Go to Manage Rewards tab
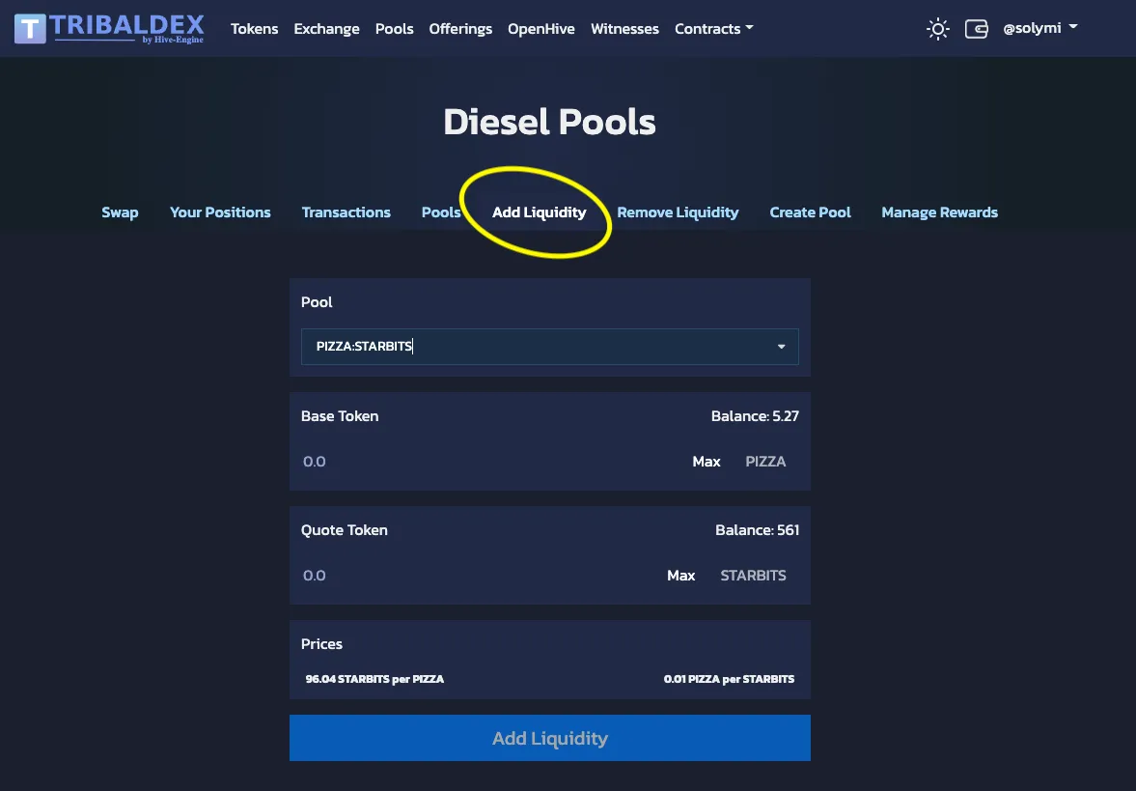This screenshot has height=791, width=1136. pos(940,212)
